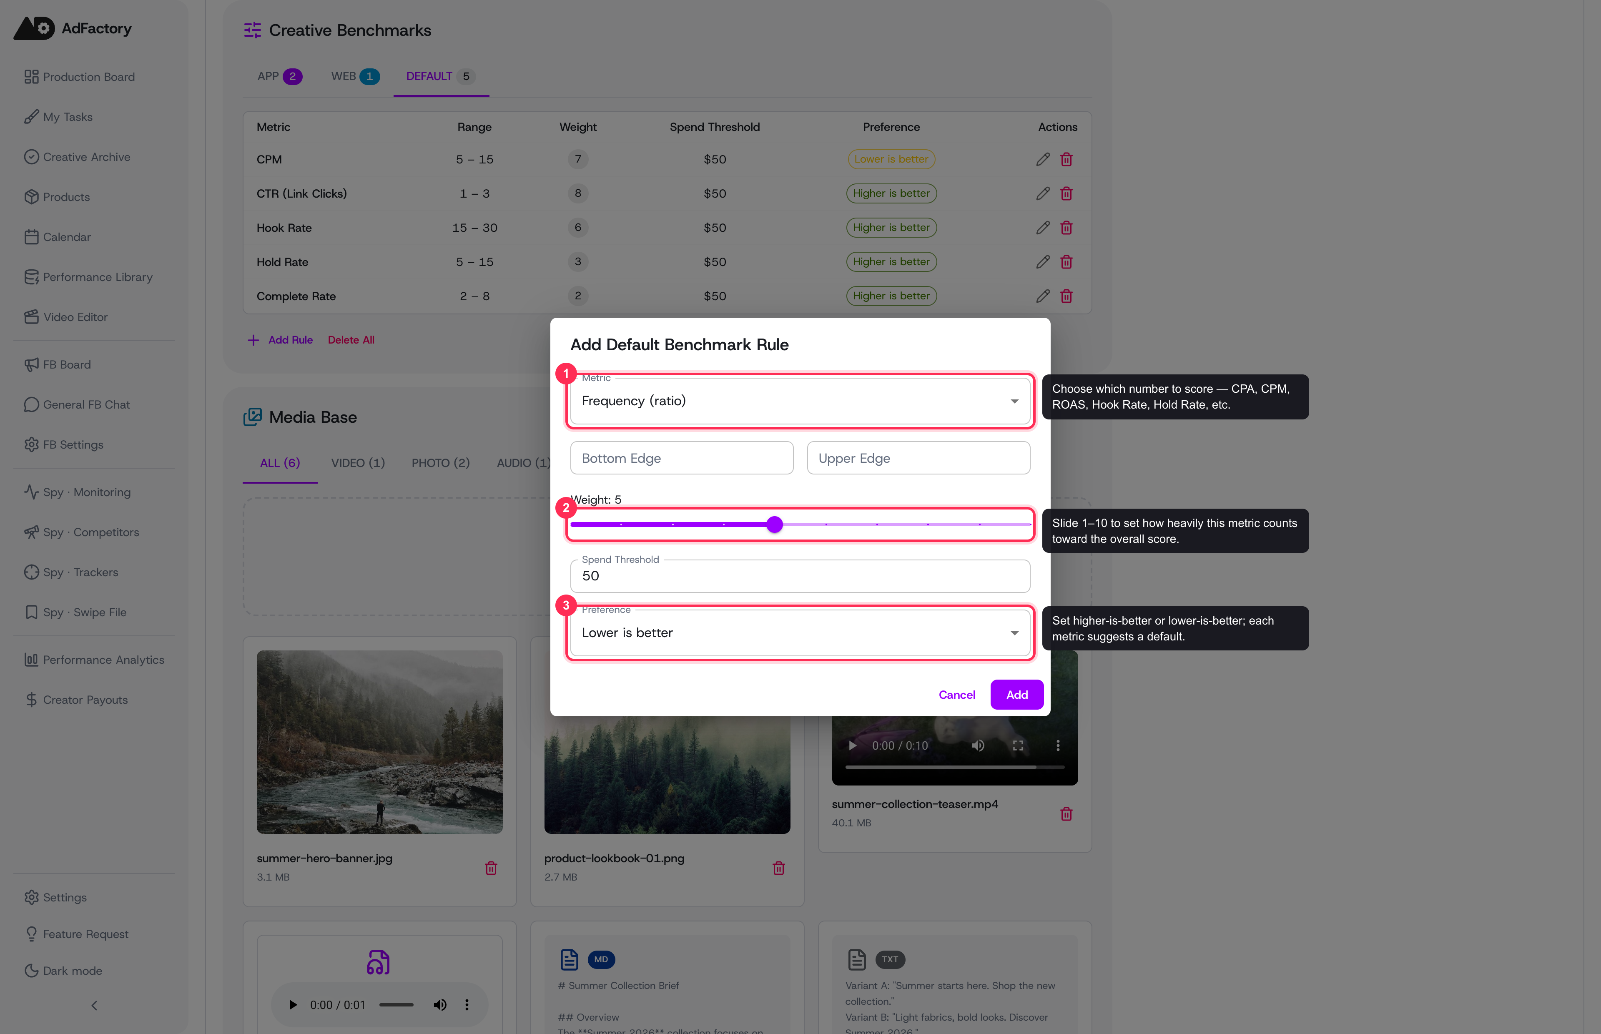Mute the teaser video

[978, 745]
